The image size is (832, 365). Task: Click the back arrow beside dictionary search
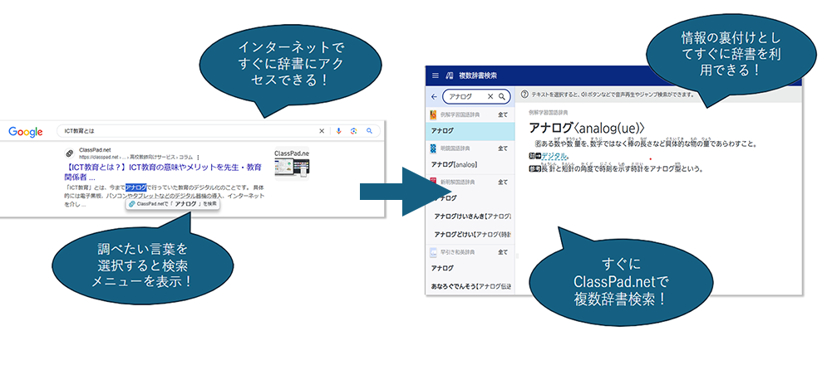(434, 96)
